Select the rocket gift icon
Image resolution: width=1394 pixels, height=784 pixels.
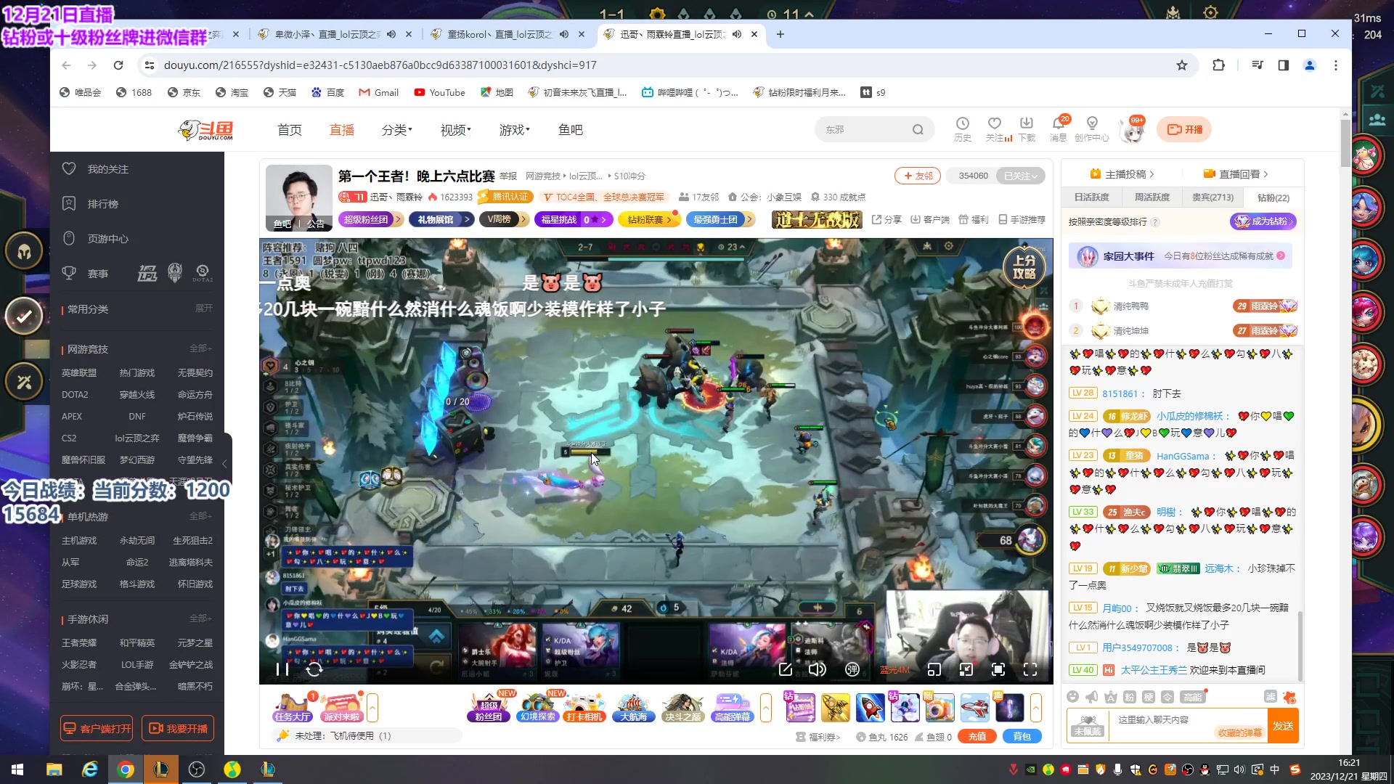click(870, 707)
